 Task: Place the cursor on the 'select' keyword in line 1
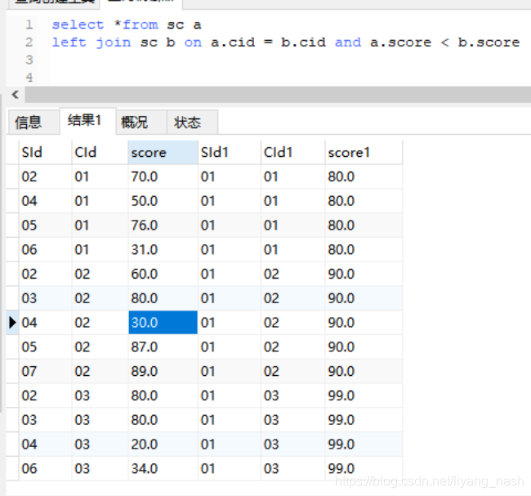78,25
